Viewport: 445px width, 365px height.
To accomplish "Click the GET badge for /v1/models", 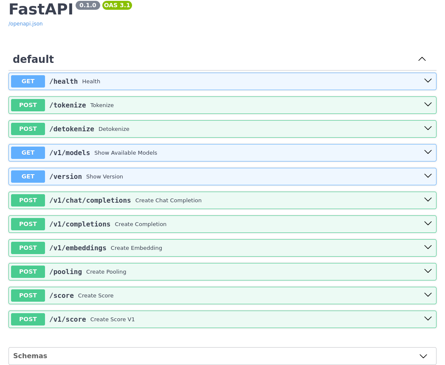I will point(28,153).
